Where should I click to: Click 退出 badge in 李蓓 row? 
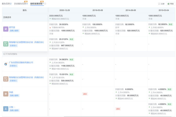[x=85, y=94]
